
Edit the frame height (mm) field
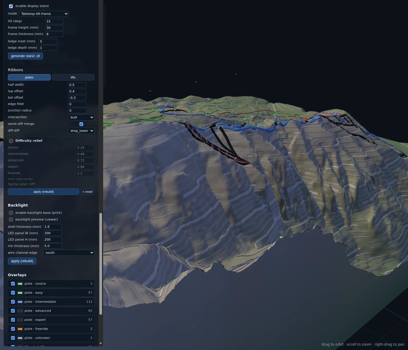54,28
